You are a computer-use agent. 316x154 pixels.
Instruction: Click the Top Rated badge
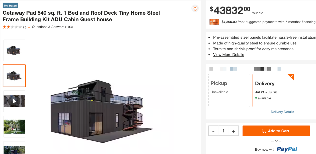10,6
